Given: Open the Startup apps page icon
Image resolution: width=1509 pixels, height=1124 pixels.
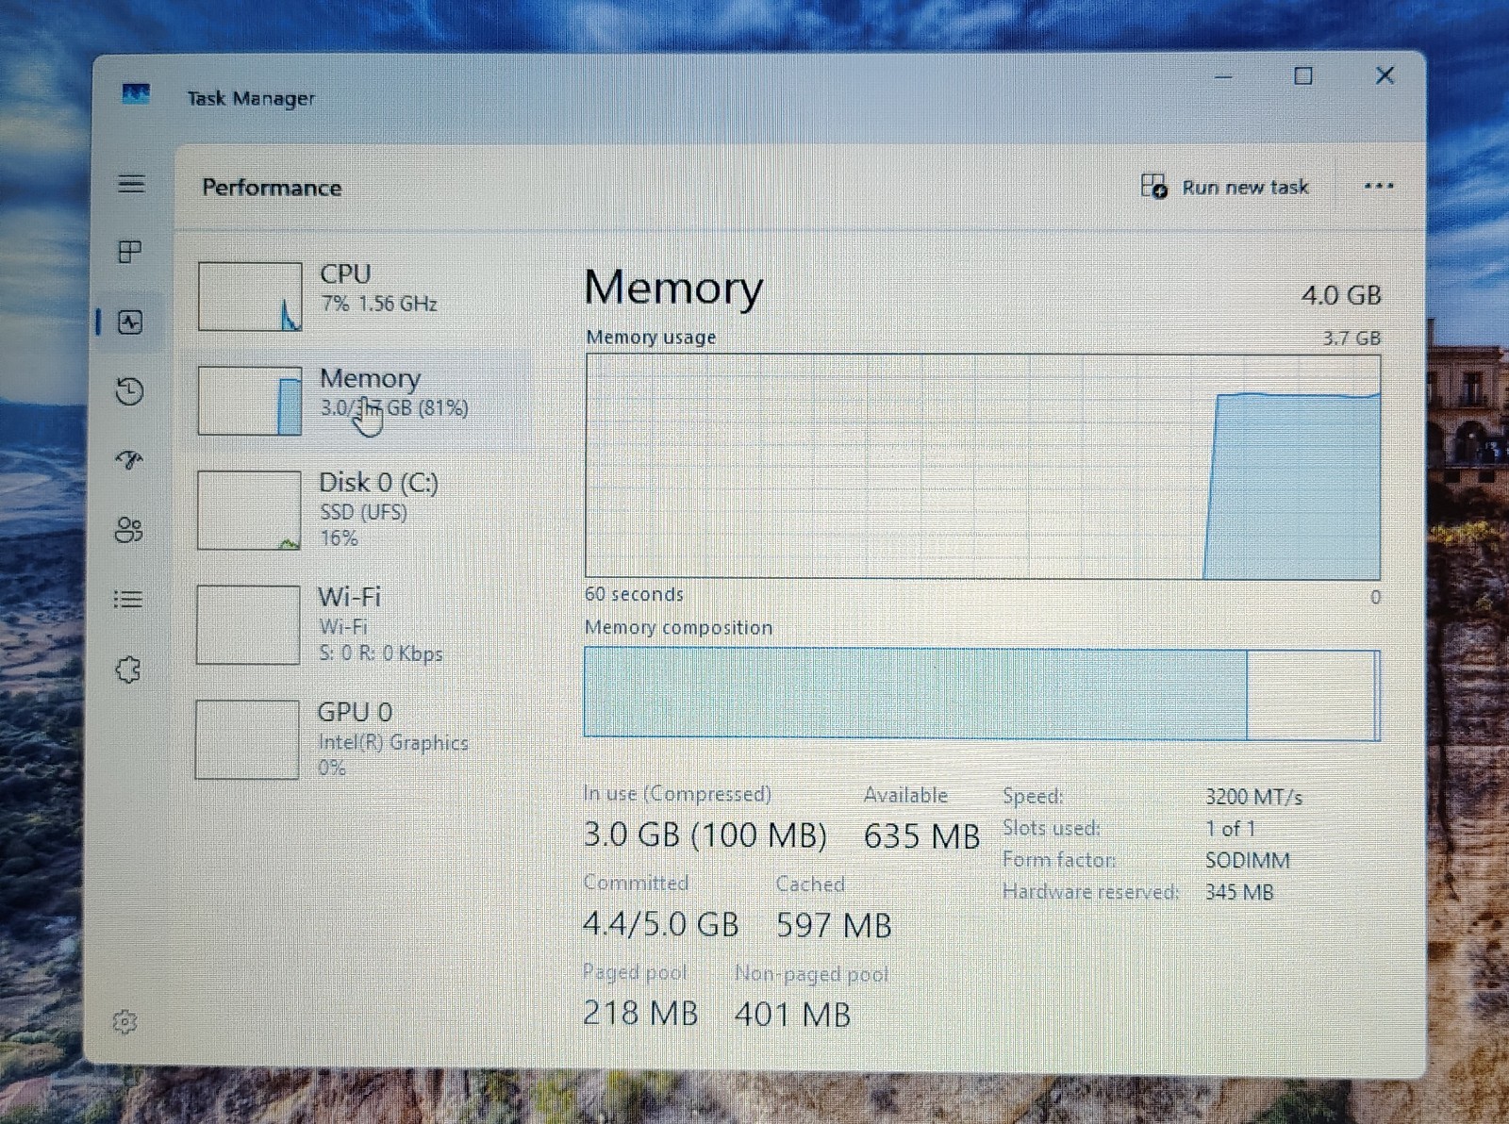Looking at the screenshot, I should [x=129, y=460].
